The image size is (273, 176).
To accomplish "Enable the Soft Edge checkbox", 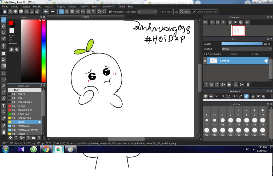I will pyautogui.click(x=160, y=12).
